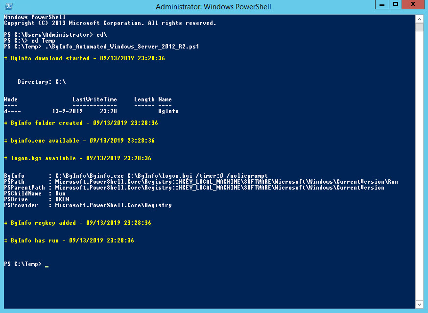Click the Directory: C:\ line

coord(42,82)
